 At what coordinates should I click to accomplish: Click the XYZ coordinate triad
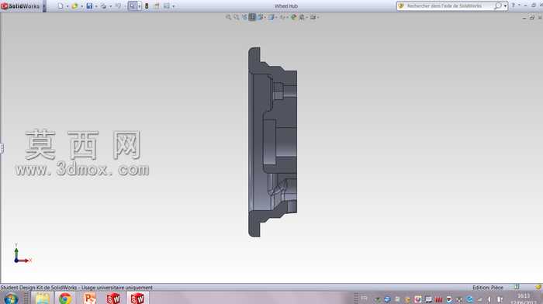[x=22, y=254]
